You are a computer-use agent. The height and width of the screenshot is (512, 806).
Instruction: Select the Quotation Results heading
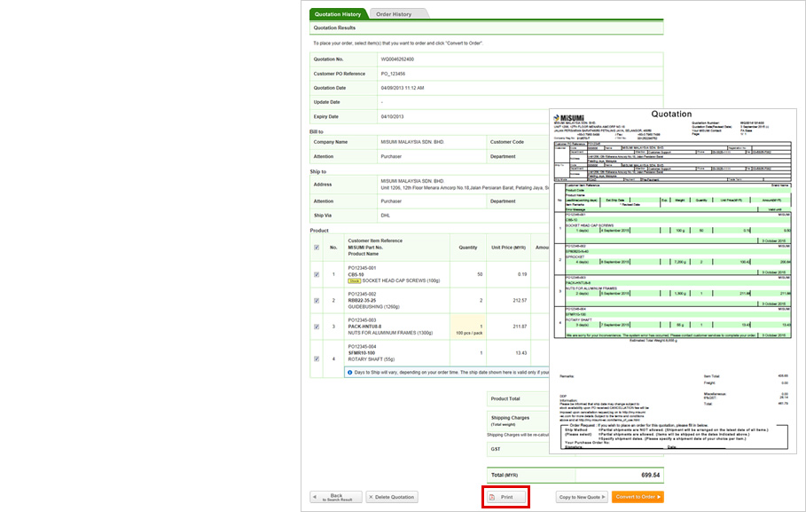tap(334, 28)
